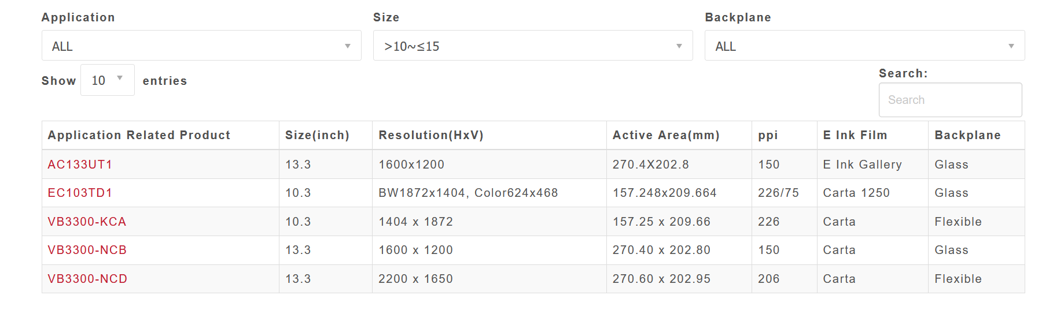The height and width of the screenshot is (310, 1053).
Task: Expand the Backplane filter dropdown
Action: pos(864,46)
